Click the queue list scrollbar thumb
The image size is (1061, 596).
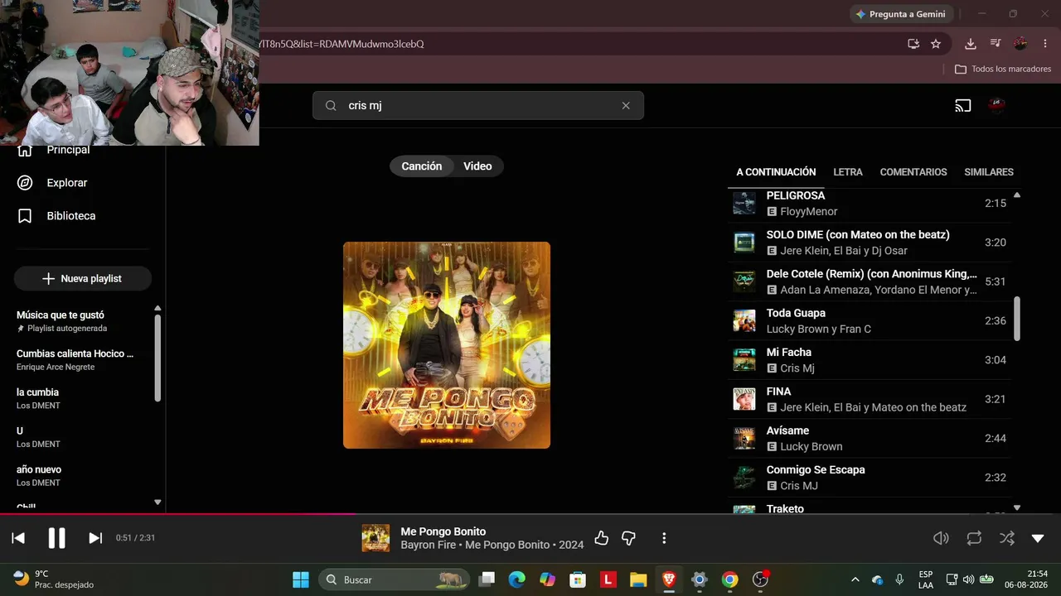[1017, 318]
